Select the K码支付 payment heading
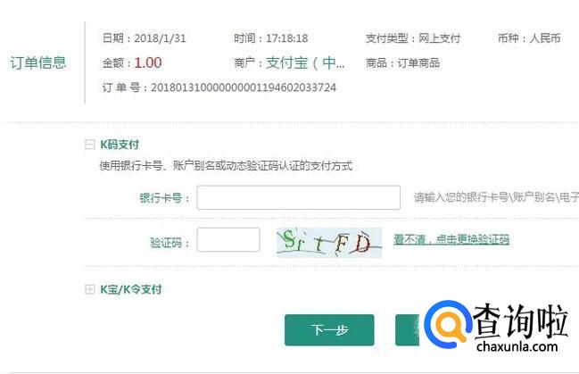 [x=120, y=144]
